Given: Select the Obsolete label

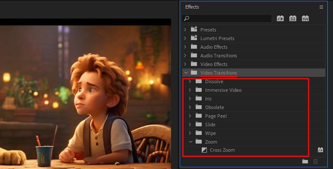Looking at the screenshot, I should pyautogui.click(x=215, y=107).
